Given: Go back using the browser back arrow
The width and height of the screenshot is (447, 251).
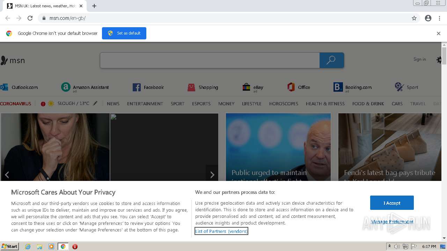Looking at the screenshot, I should pyautogui.click(x=8, y=18).
